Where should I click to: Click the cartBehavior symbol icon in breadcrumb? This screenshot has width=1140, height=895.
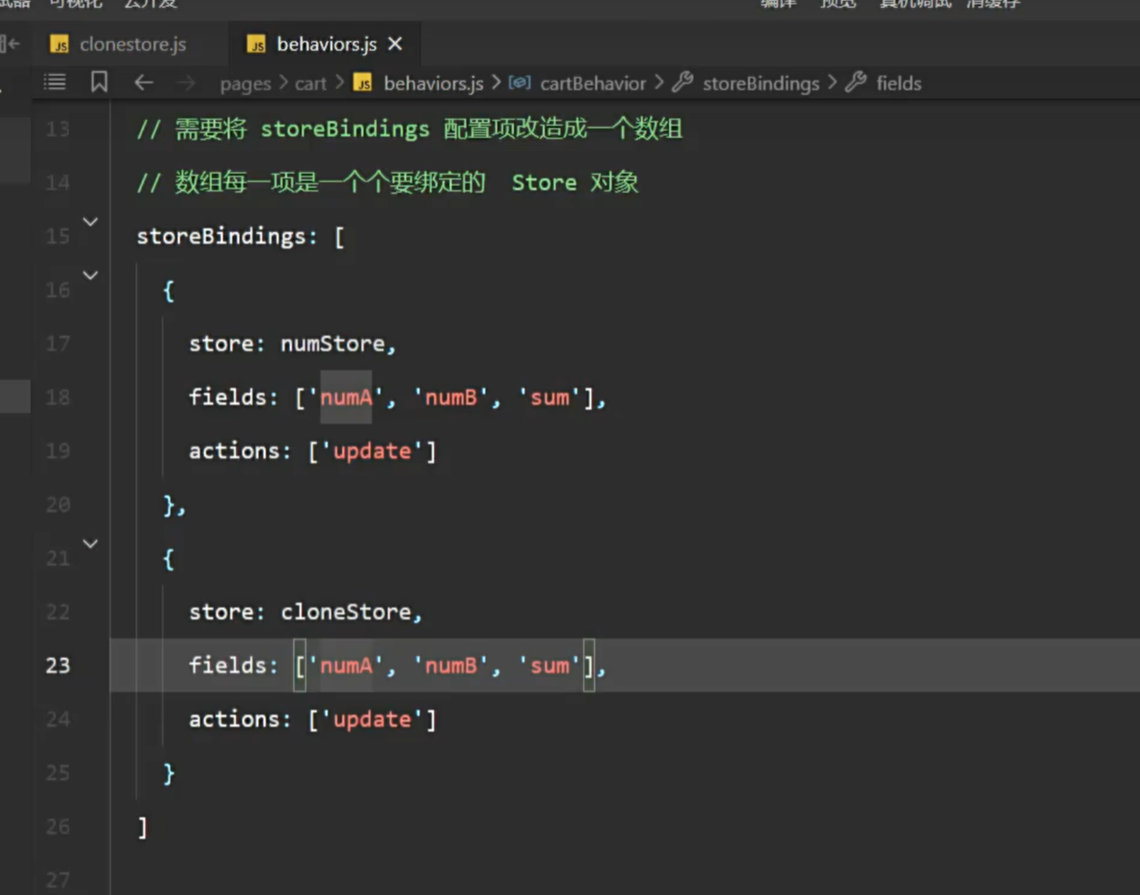pos(519,82)
